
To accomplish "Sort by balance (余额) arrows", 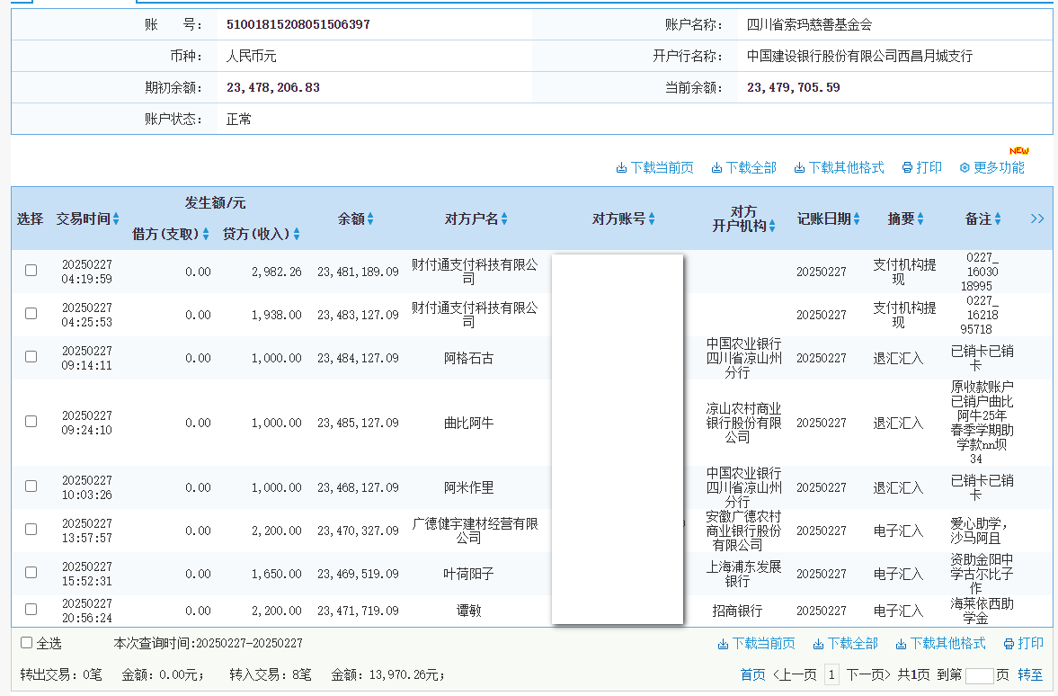I will [369, 219].
